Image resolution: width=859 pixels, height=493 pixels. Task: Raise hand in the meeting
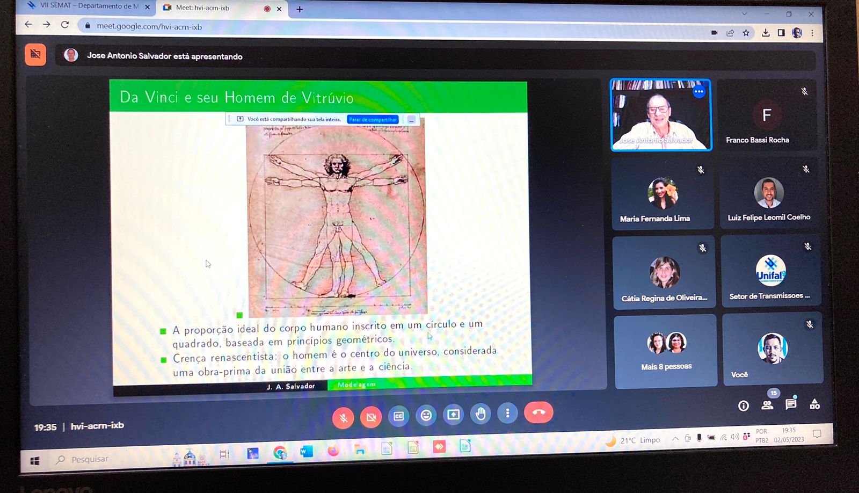tap(481, 414)
